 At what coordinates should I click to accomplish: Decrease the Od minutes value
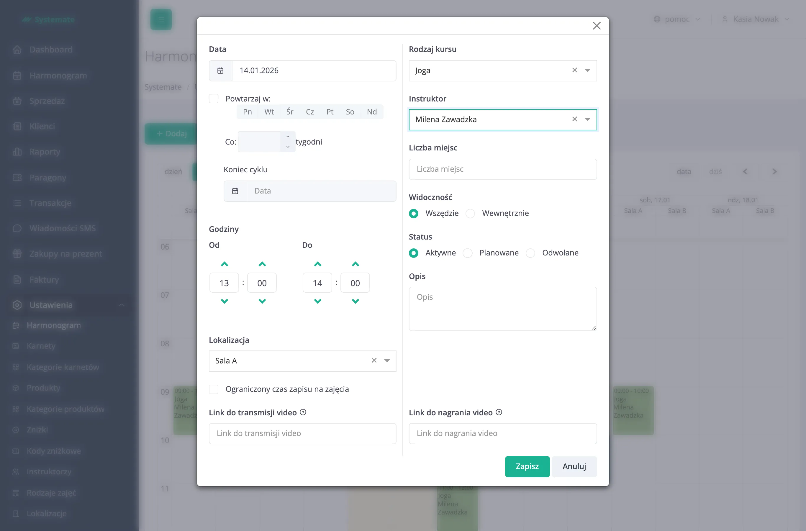tap(262, 301)
